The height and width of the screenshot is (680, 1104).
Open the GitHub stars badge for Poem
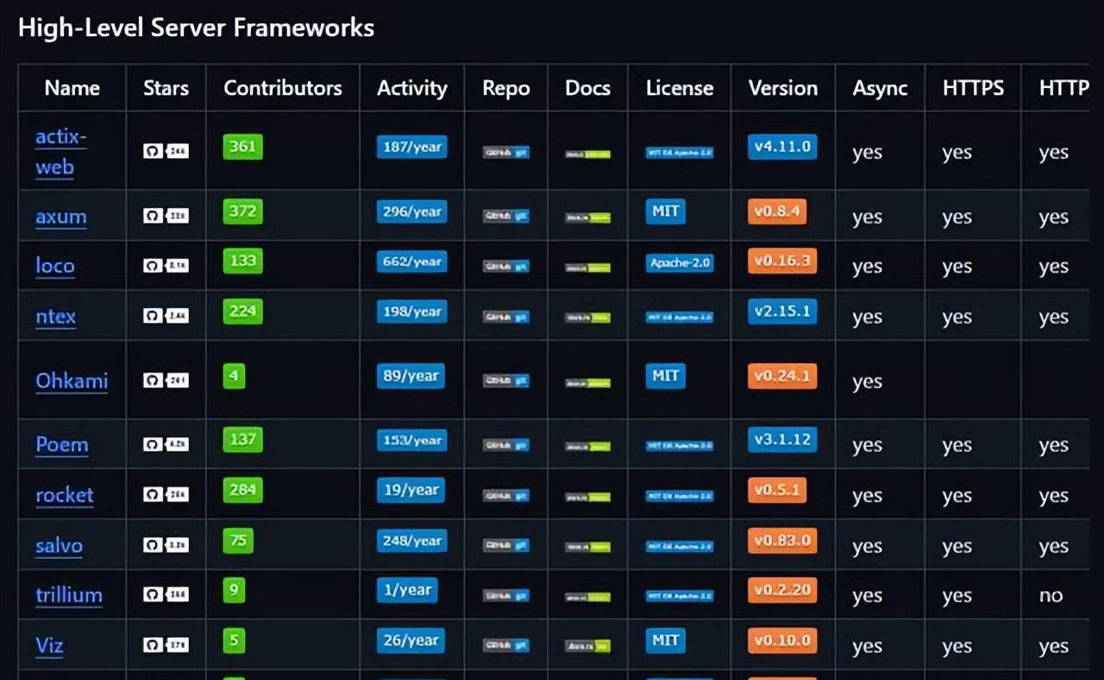pyautogui.click(x=166, y=444)
